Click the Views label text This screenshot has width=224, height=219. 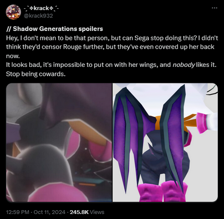coord(98,212)
